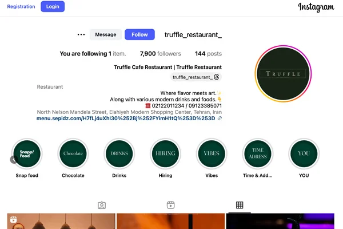The image size is (343, 229).
Task: Open the menu.sepidz.com link
Action: tap(126, 119)
